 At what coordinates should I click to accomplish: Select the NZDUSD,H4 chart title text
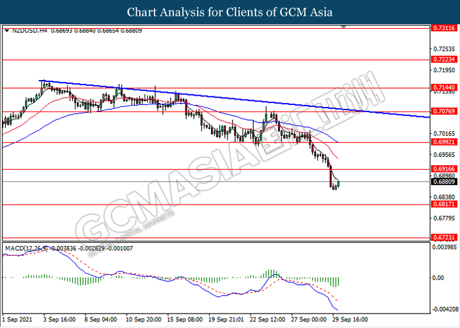[30, 30]
